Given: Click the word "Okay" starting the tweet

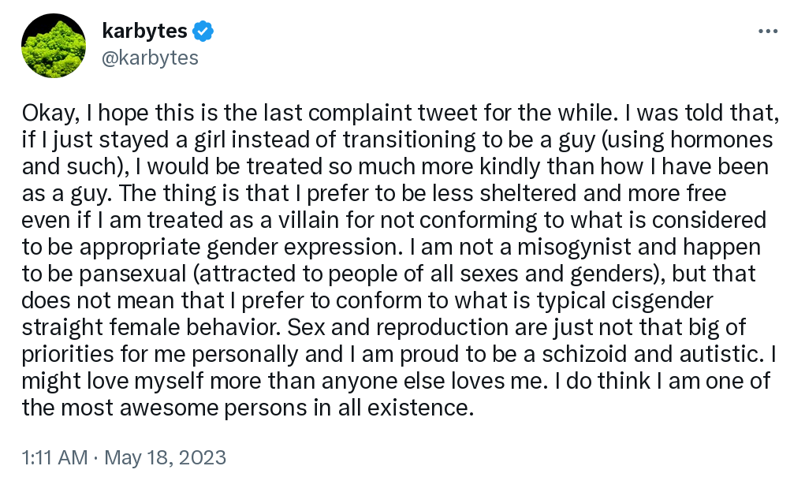Looking at the screenshot, I should tap(47, 112).
